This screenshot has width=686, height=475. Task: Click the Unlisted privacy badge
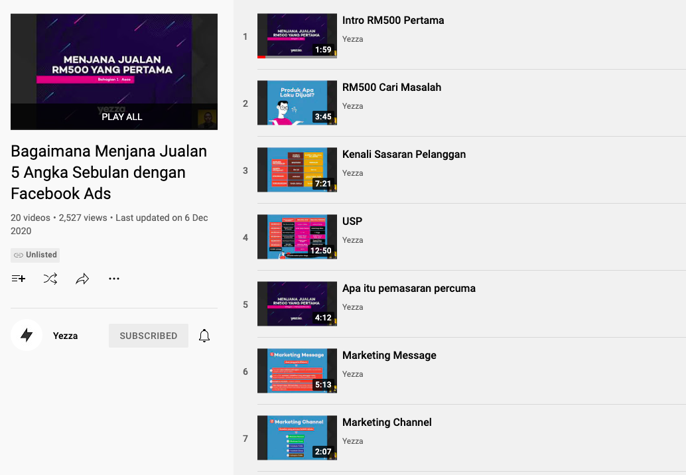[35, 255]
